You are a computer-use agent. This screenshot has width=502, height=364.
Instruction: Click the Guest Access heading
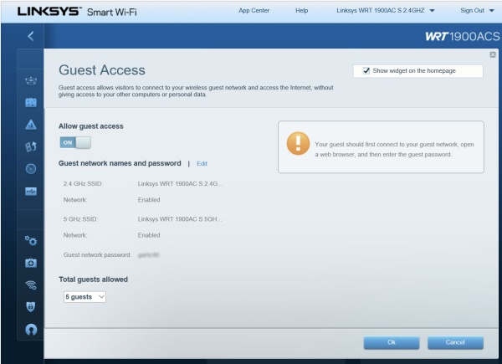pos(102,70)
